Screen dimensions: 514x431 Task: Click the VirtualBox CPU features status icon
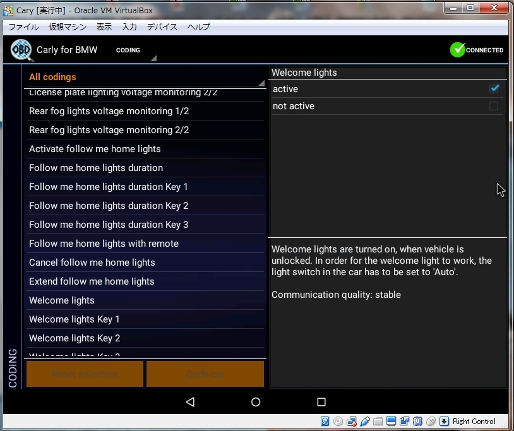pos(417,421)
